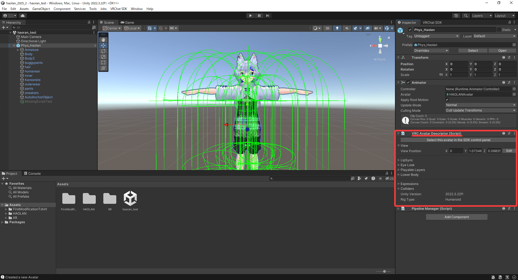Toggle Gizmos icon in Scene view
This screenshot has width=518, height=280.
click(x=387, y=28)
